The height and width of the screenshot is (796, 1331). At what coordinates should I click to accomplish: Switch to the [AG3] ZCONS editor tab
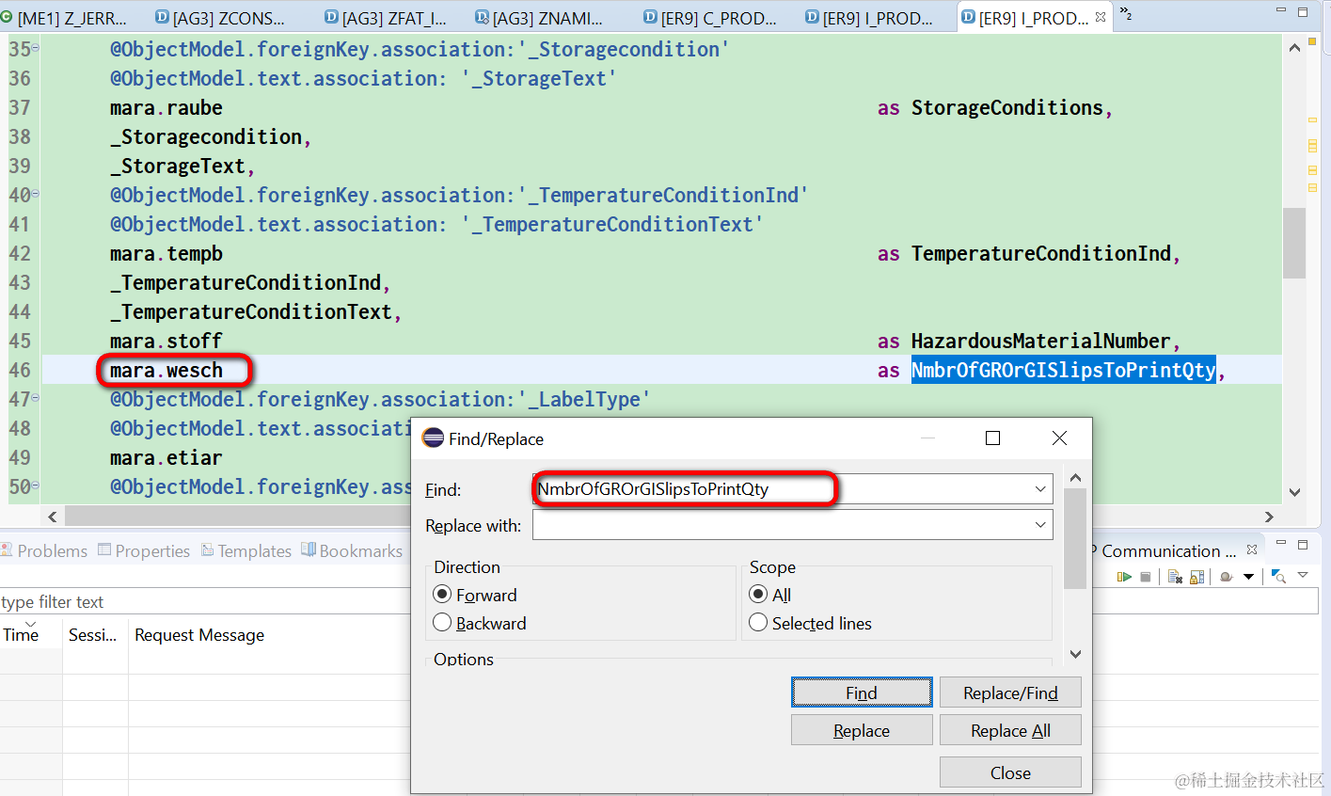click(x=220, y=18)
